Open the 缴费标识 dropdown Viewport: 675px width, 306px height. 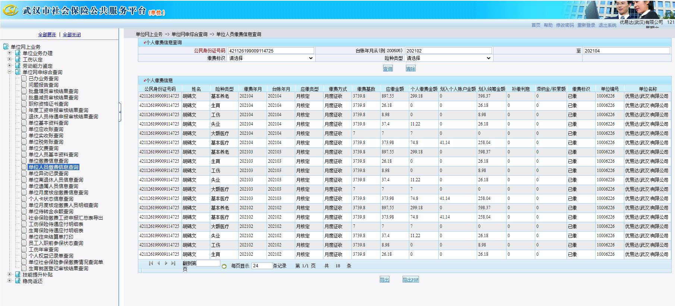pos(271,58)
